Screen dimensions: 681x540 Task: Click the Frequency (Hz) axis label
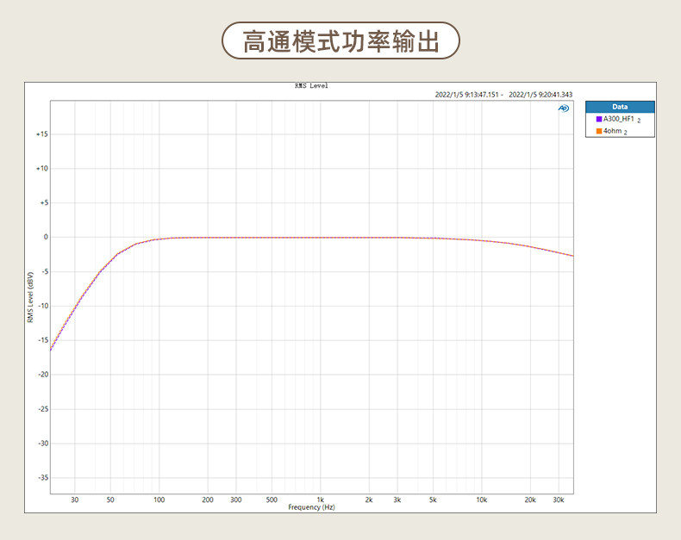coord(311,507)
